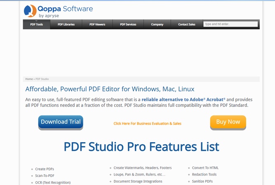The width and height of the screenshot is (275, 185).
Task: Click the PDF Studio breadcrumb text
Action: point(42,79)
